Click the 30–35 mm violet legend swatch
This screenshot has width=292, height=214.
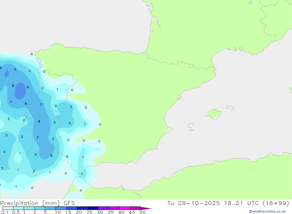[x=104, y=208]
